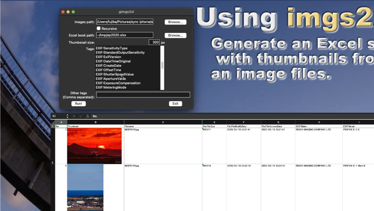Click the EXIF:Model header cell
The image size is (374, 211).
[359, 126]
